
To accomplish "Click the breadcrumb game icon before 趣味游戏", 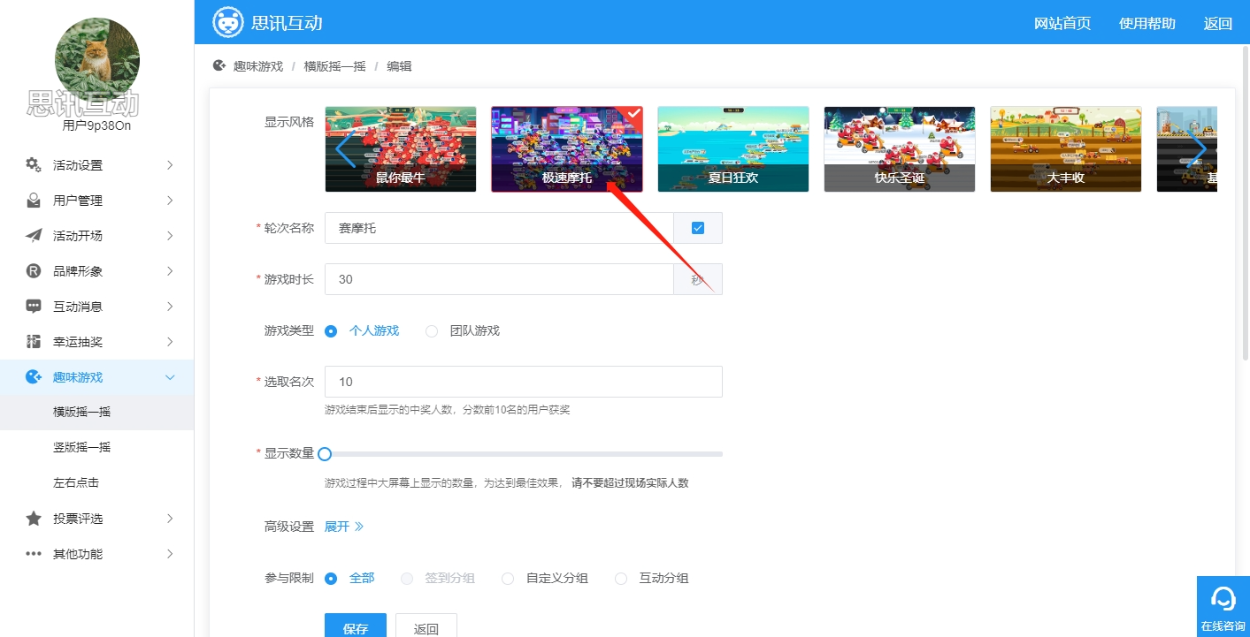I will pyautogui.click(x=219, y=65).
